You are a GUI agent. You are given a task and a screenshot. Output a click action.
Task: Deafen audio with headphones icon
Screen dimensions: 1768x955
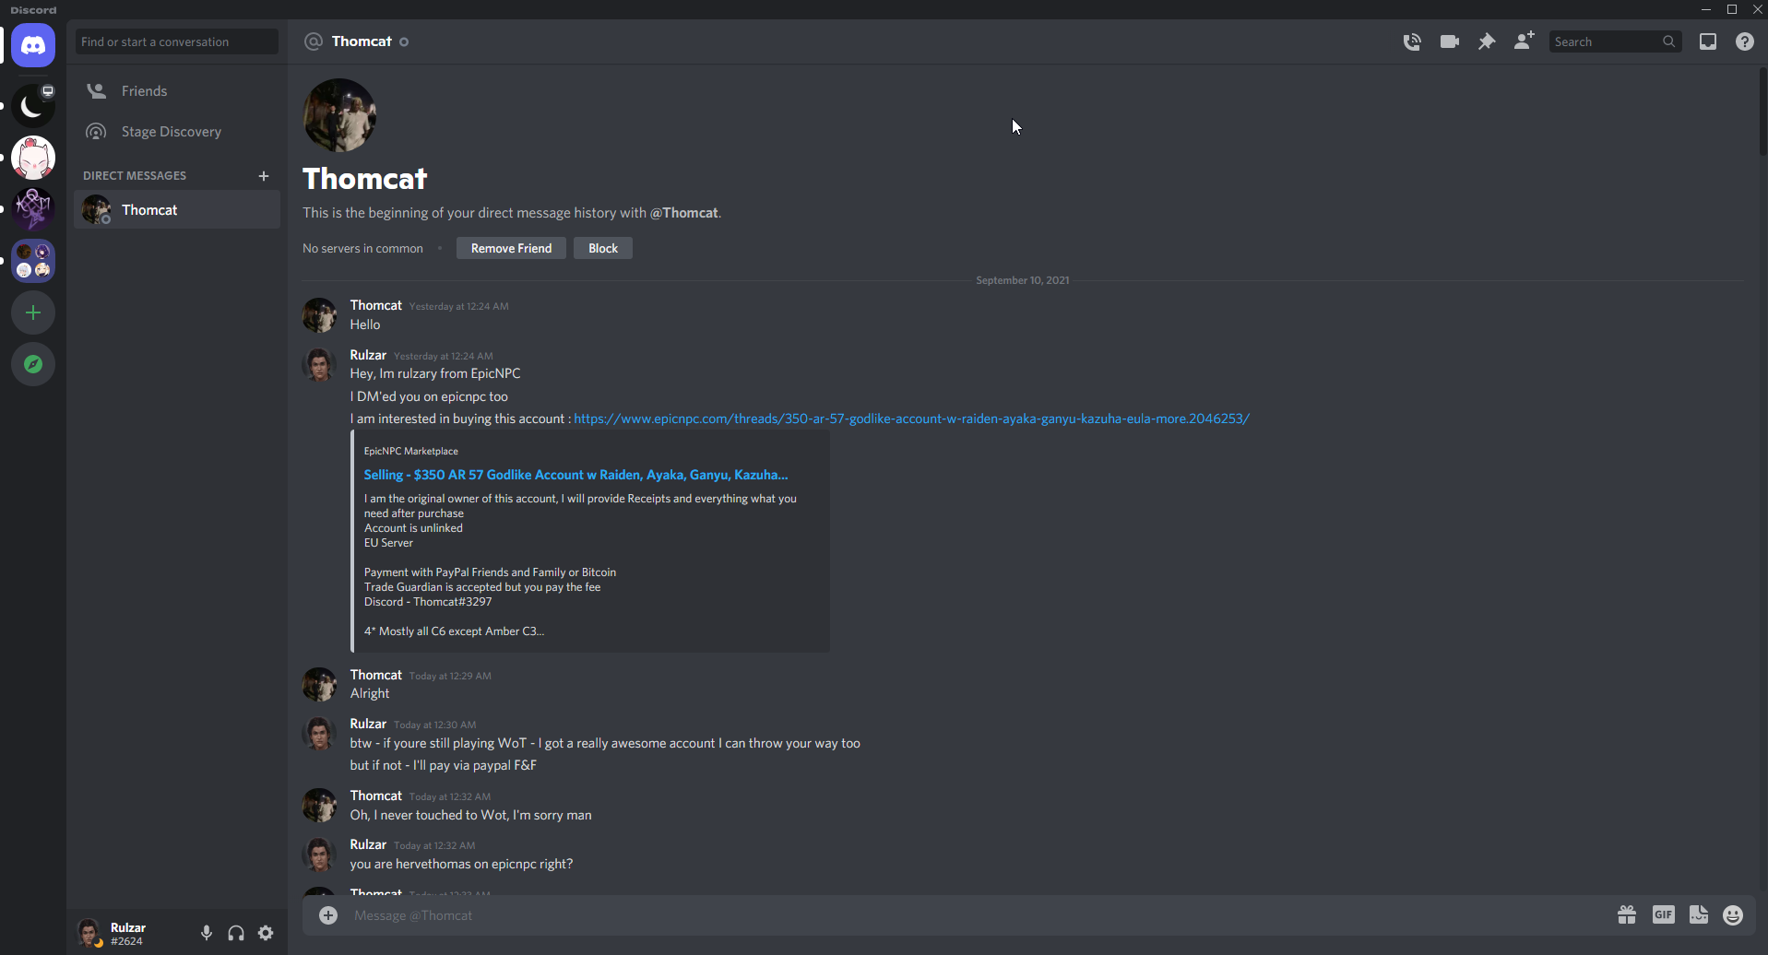point(236,933)
